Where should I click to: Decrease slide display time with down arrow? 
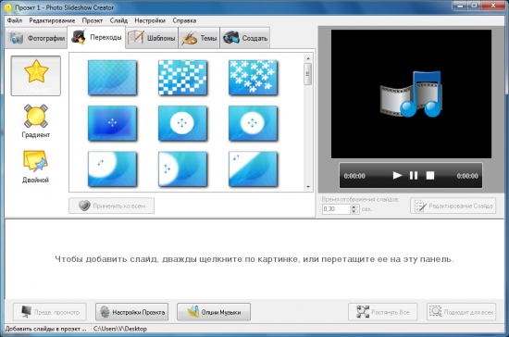click(354, 211)
